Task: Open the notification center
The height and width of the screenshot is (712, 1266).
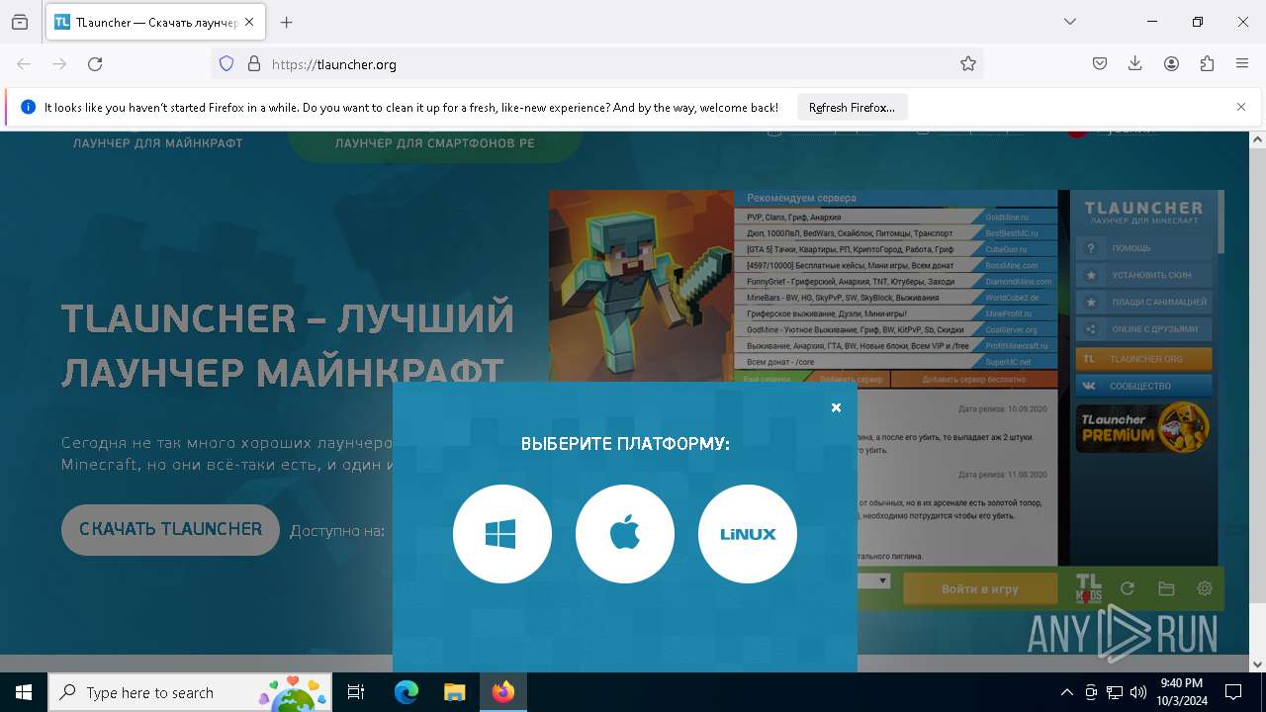Action: pos(1233,692)
